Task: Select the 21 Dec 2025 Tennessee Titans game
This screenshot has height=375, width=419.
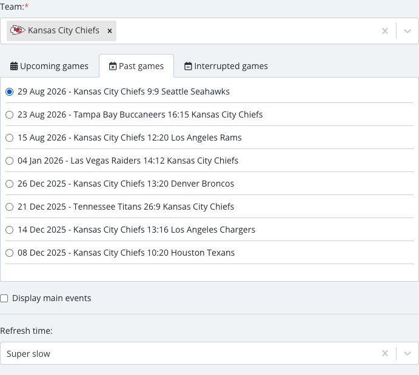Action: click(9, 207)
